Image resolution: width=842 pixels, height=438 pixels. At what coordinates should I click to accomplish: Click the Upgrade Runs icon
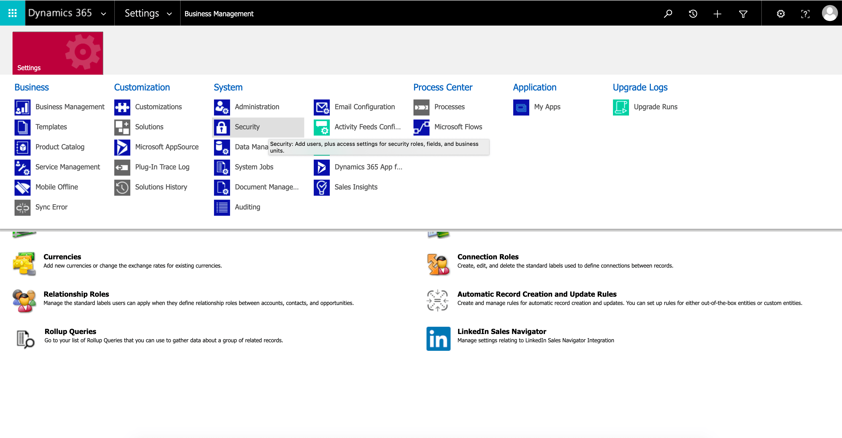tap(621, 107)
